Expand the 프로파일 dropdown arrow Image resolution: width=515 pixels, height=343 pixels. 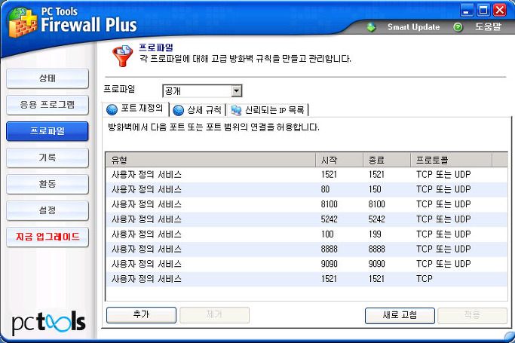(237, 91)
